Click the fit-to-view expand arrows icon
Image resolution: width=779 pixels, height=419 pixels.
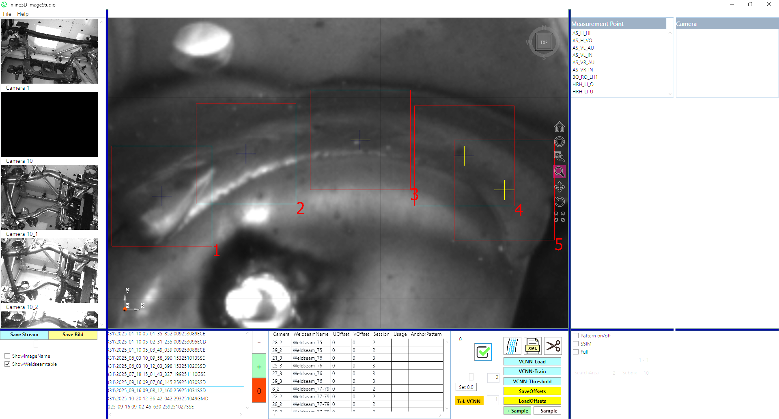[x=559, y=217]
